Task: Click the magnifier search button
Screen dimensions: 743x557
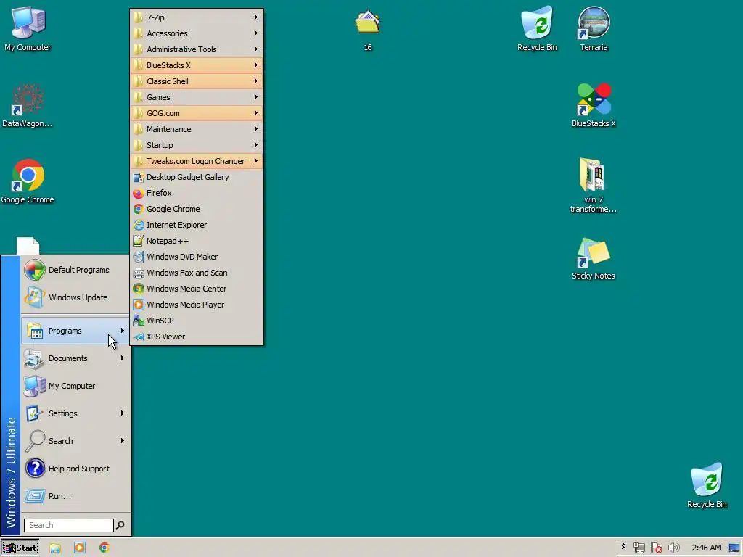Action: coord(120,525)
